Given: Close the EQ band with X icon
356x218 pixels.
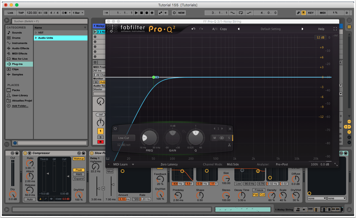Looking at the screenshot, I should (x=230, y=129).
